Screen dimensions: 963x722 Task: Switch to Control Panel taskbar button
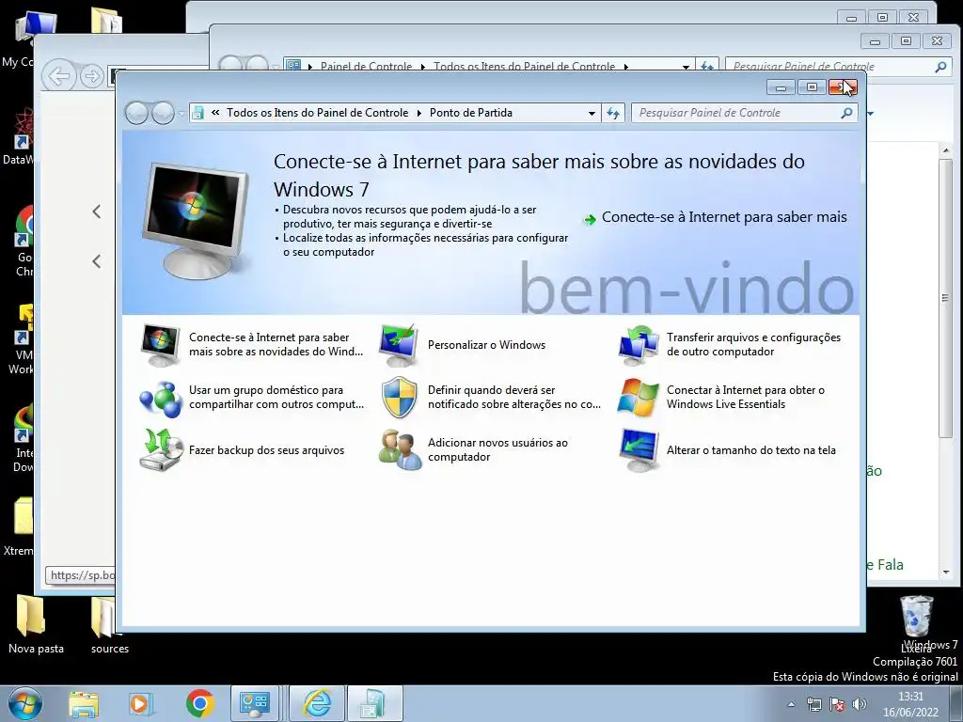click(255, 704)
